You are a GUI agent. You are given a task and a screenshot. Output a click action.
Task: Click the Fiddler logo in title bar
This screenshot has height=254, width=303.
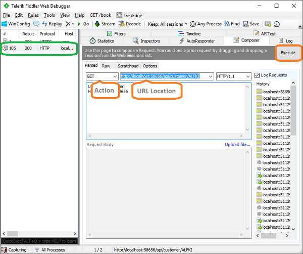click(7, 6)
